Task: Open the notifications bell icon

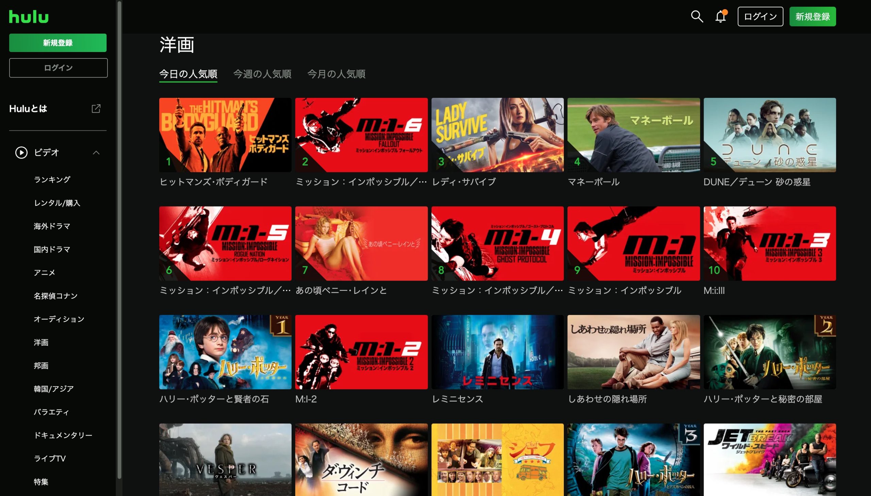Action: tap(721, 16)
